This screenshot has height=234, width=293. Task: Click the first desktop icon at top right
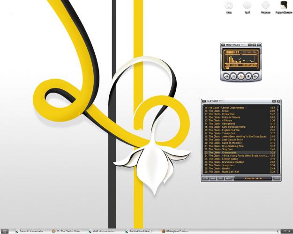tap(229, 7)
